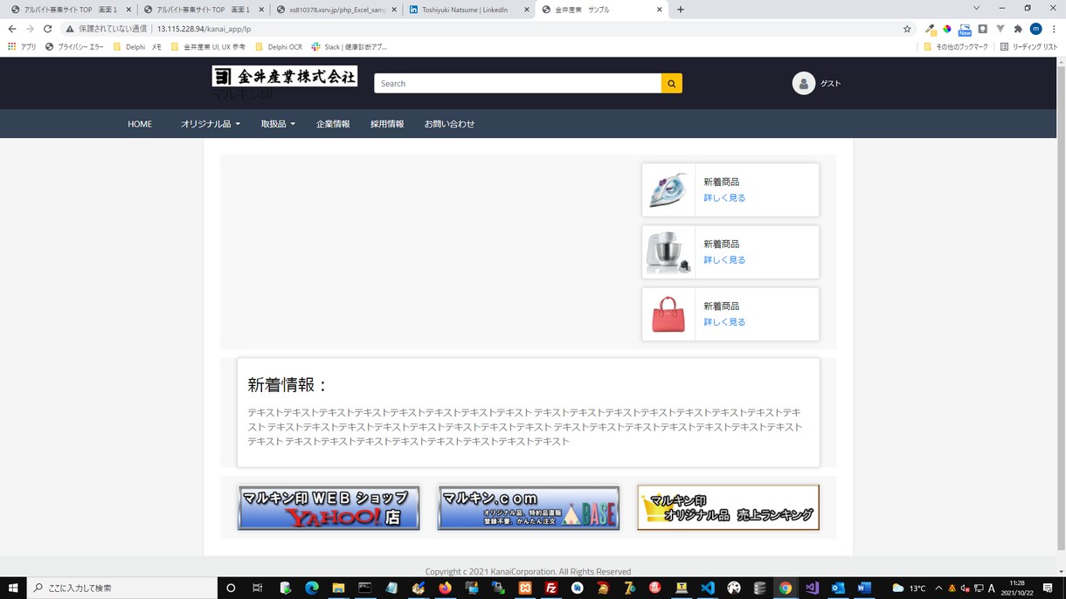Click the Windows taskbar search box
Screen dimensions: 1066x599
(122, 588)
